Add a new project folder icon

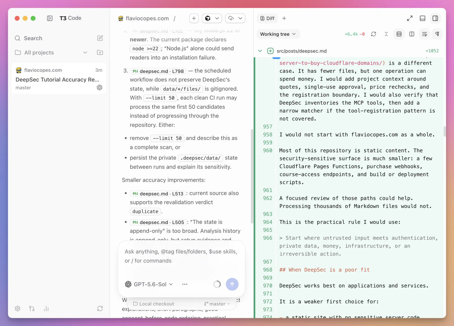(x=100, y=52)
